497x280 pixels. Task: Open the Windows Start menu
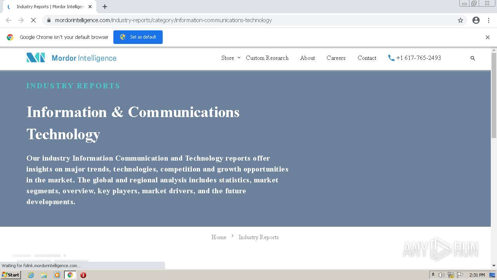(x=10, y=275)
